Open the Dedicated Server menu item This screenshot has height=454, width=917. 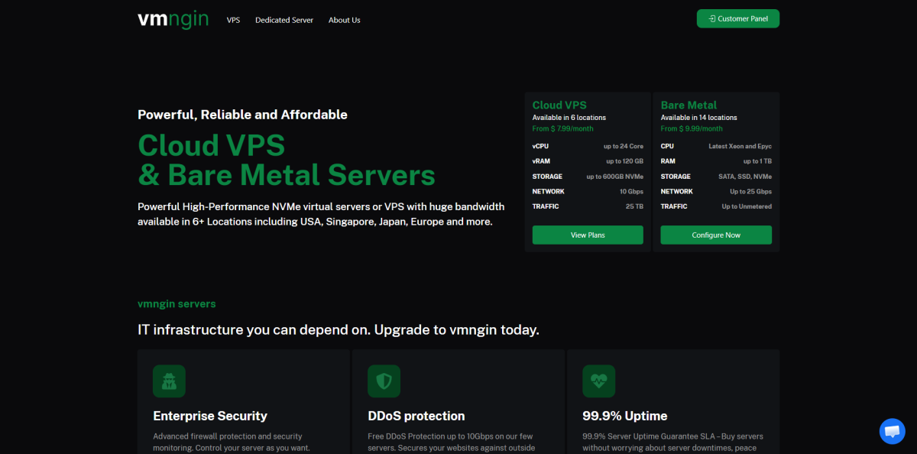tap(284, 20)
